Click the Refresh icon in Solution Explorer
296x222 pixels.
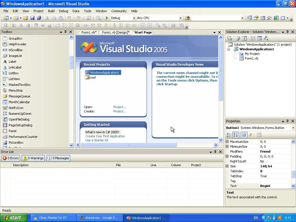(x=245, y=38)
